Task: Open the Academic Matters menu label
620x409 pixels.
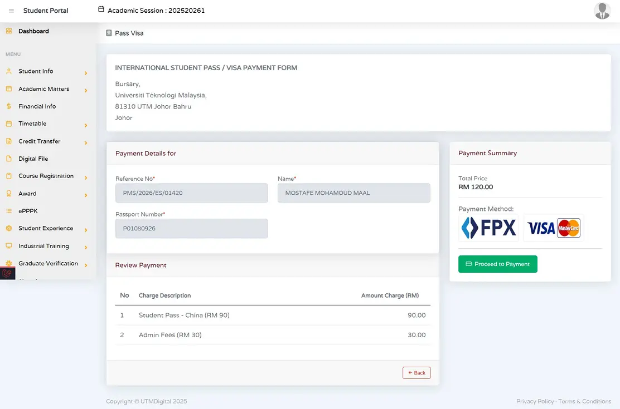Action: [44, 89]
